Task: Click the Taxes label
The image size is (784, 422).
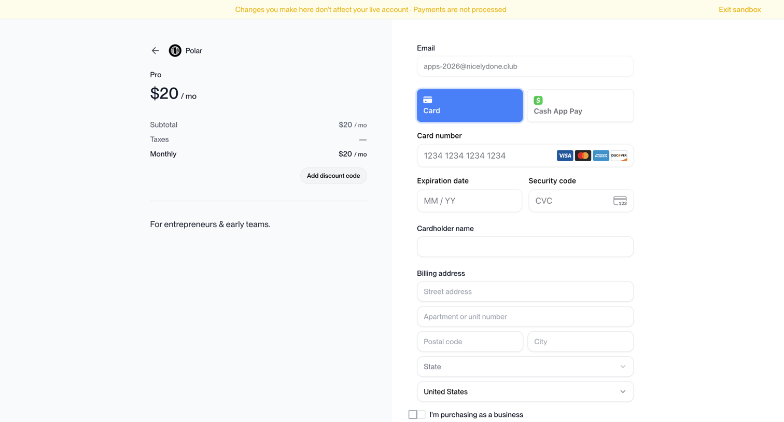Action: pyautogui.click(x=159, y=139)
